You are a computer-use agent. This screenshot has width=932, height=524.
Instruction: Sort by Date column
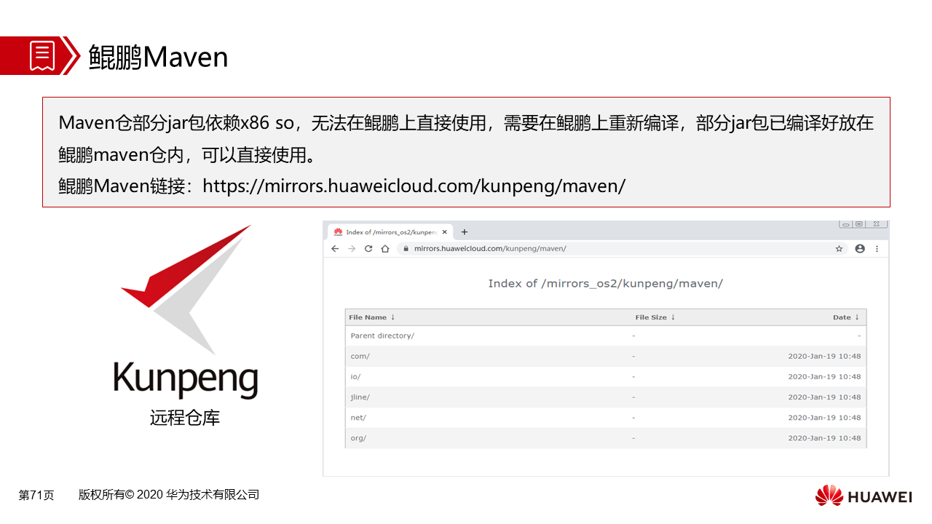coord(846,317)
